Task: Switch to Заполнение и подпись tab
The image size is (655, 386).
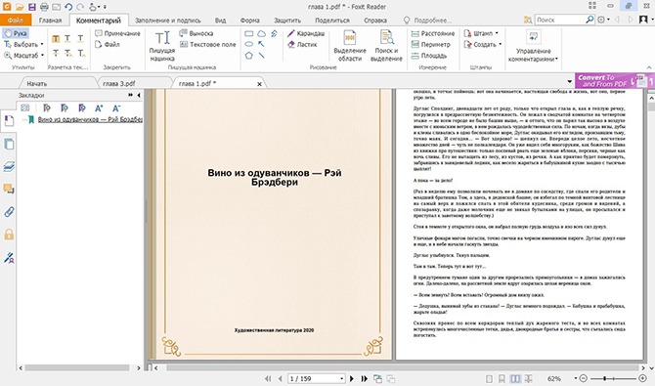Action: [168, 21]
